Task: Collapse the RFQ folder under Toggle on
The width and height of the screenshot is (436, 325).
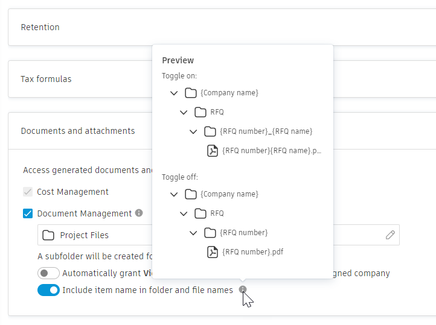Action: [x=184, y=112]
